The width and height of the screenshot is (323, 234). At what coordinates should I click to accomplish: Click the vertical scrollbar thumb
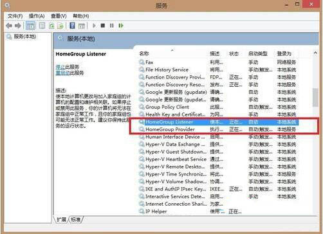[315, 97]
